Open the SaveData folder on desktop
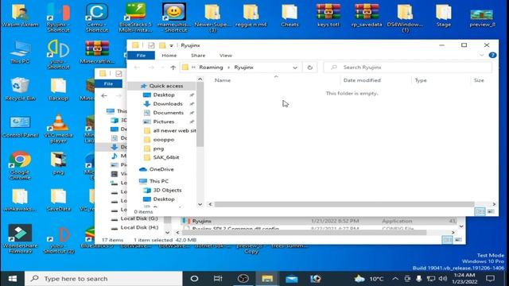Screen dimensions: 509x286 58,200
